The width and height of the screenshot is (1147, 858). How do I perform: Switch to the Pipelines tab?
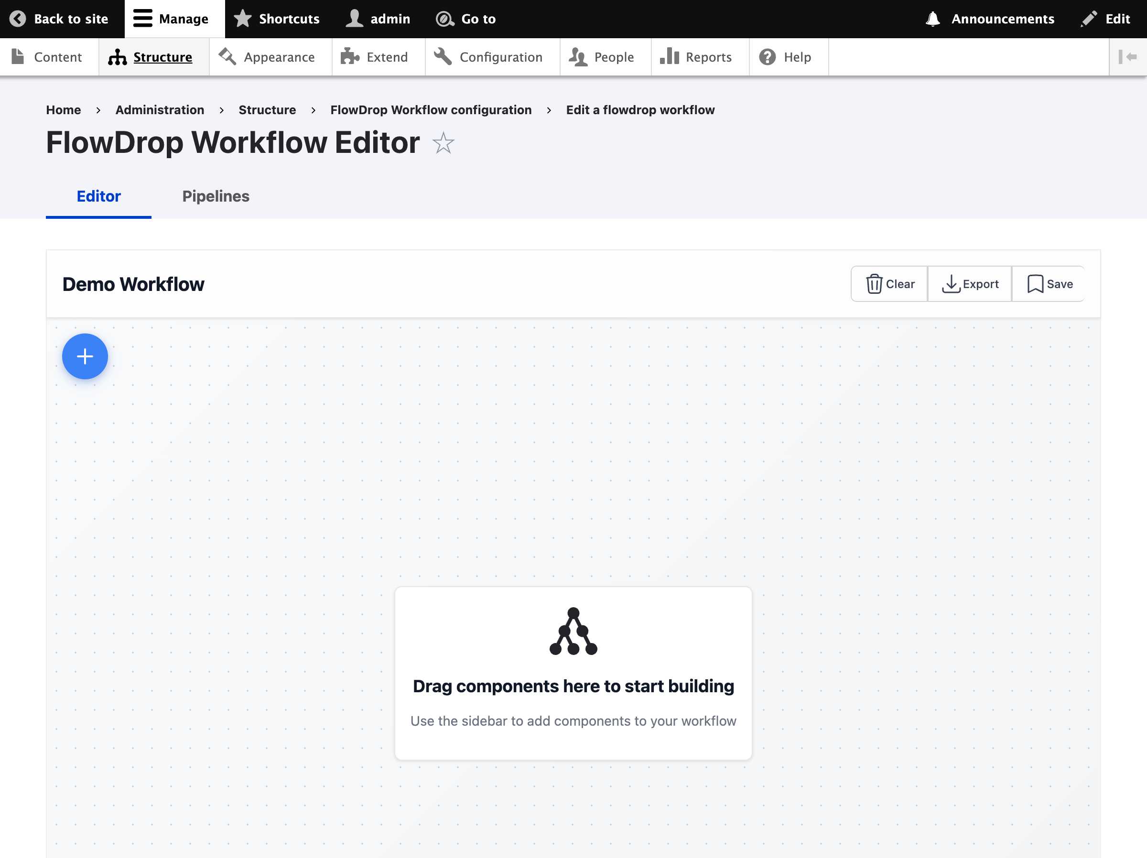(x=216, y=196)
